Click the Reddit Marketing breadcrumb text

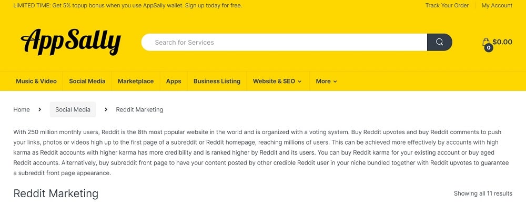139,109
